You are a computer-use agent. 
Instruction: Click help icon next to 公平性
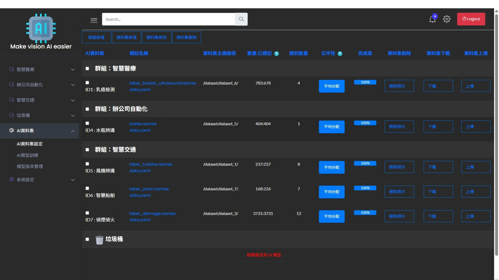point(340,54)
